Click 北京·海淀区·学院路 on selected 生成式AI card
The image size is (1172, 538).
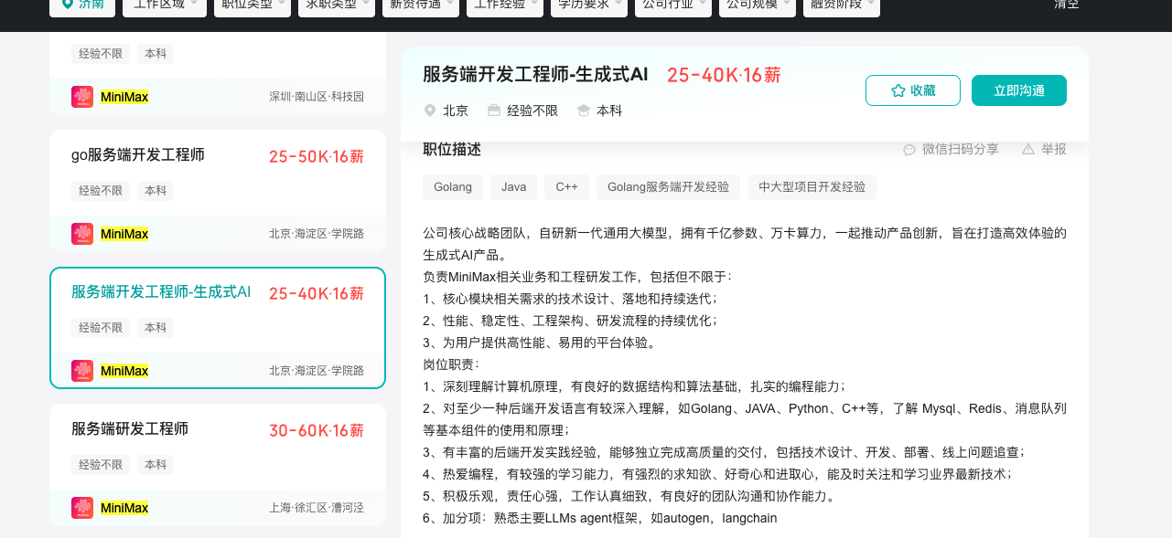(317, 371)
